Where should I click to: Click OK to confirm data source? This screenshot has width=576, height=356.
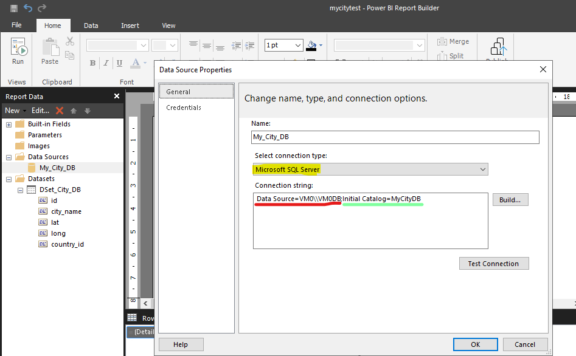[x=476, y=344]
